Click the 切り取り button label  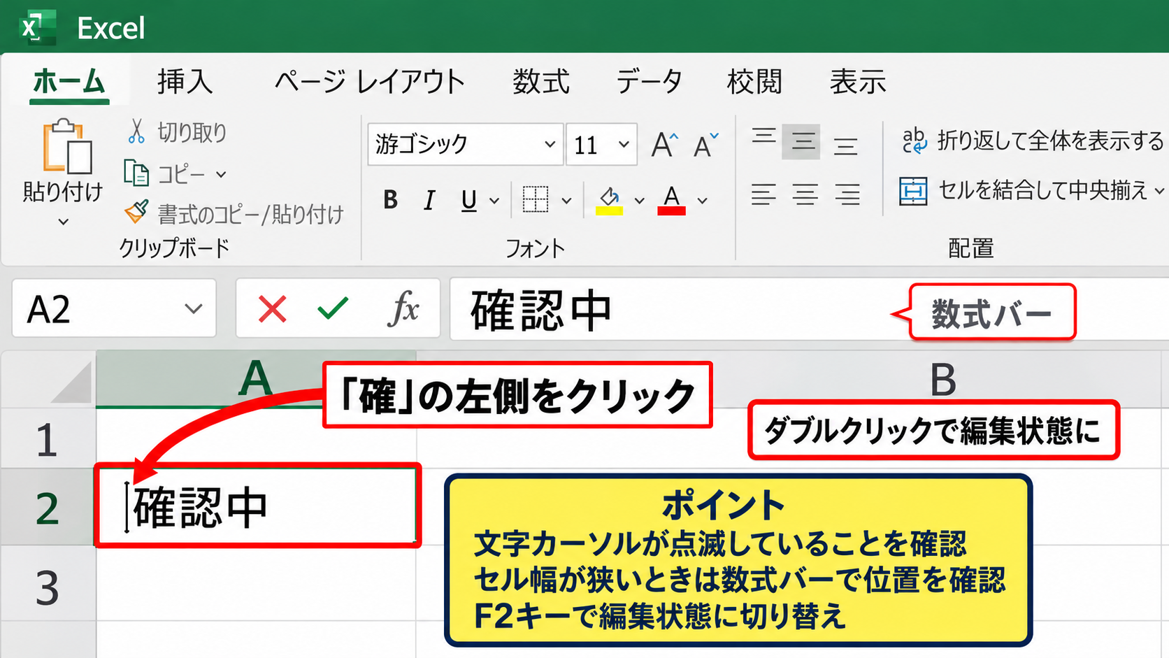tap(192, 132)
